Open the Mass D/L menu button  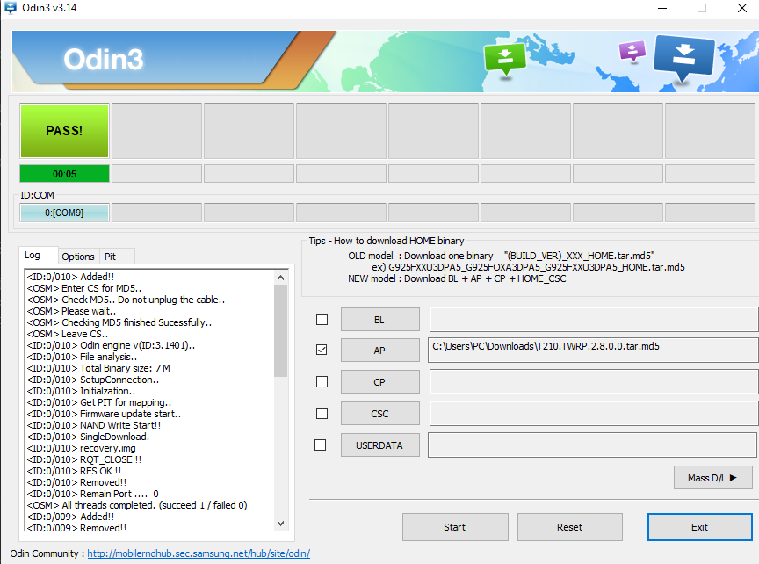coord(713,478)
